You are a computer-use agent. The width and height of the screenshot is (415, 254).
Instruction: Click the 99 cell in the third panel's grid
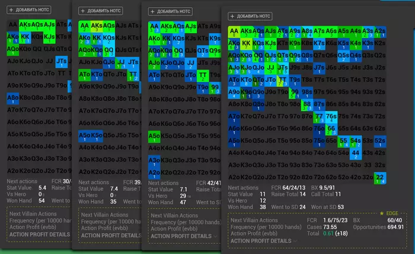(215, 88)
